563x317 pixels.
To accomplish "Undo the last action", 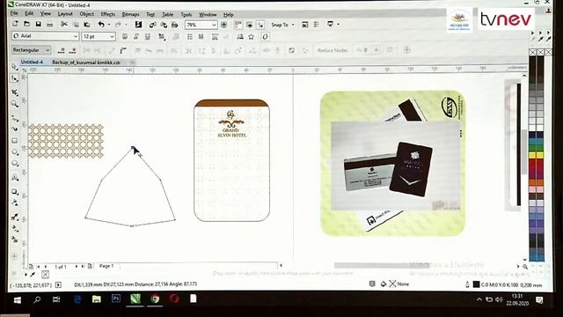I will pos(101,24).
